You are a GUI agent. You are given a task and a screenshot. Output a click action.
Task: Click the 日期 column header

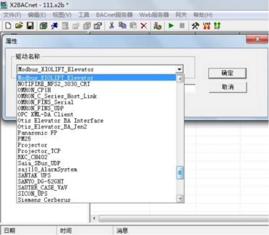click(x=29, y=230)
